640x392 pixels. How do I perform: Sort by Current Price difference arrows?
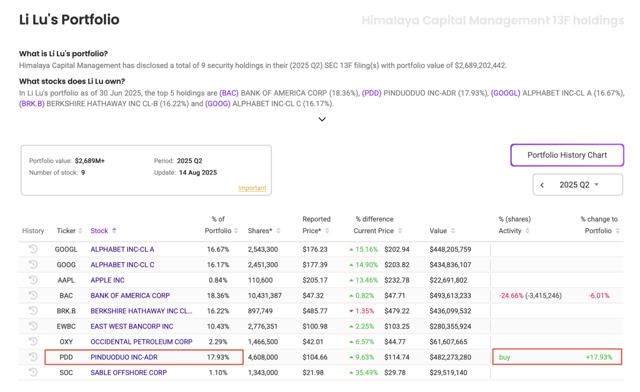(x=400, y=231)
